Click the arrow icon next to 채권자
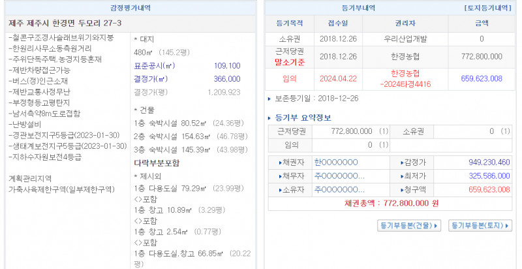 (x=281, y=163)
